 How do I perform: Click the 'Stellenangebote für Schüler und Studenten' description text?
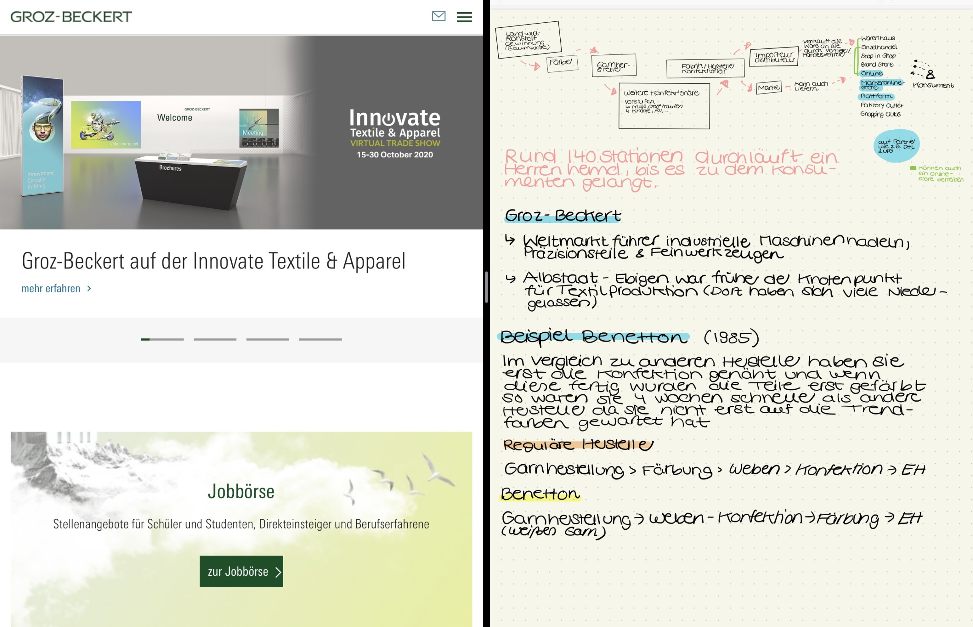[241, 524]
